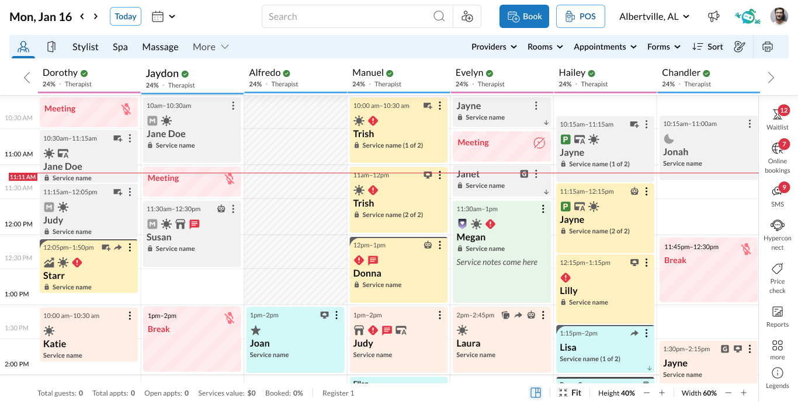Click the Book button
Image resolution: width=798 pixels, height=402 pixels.
coord(524,16)
